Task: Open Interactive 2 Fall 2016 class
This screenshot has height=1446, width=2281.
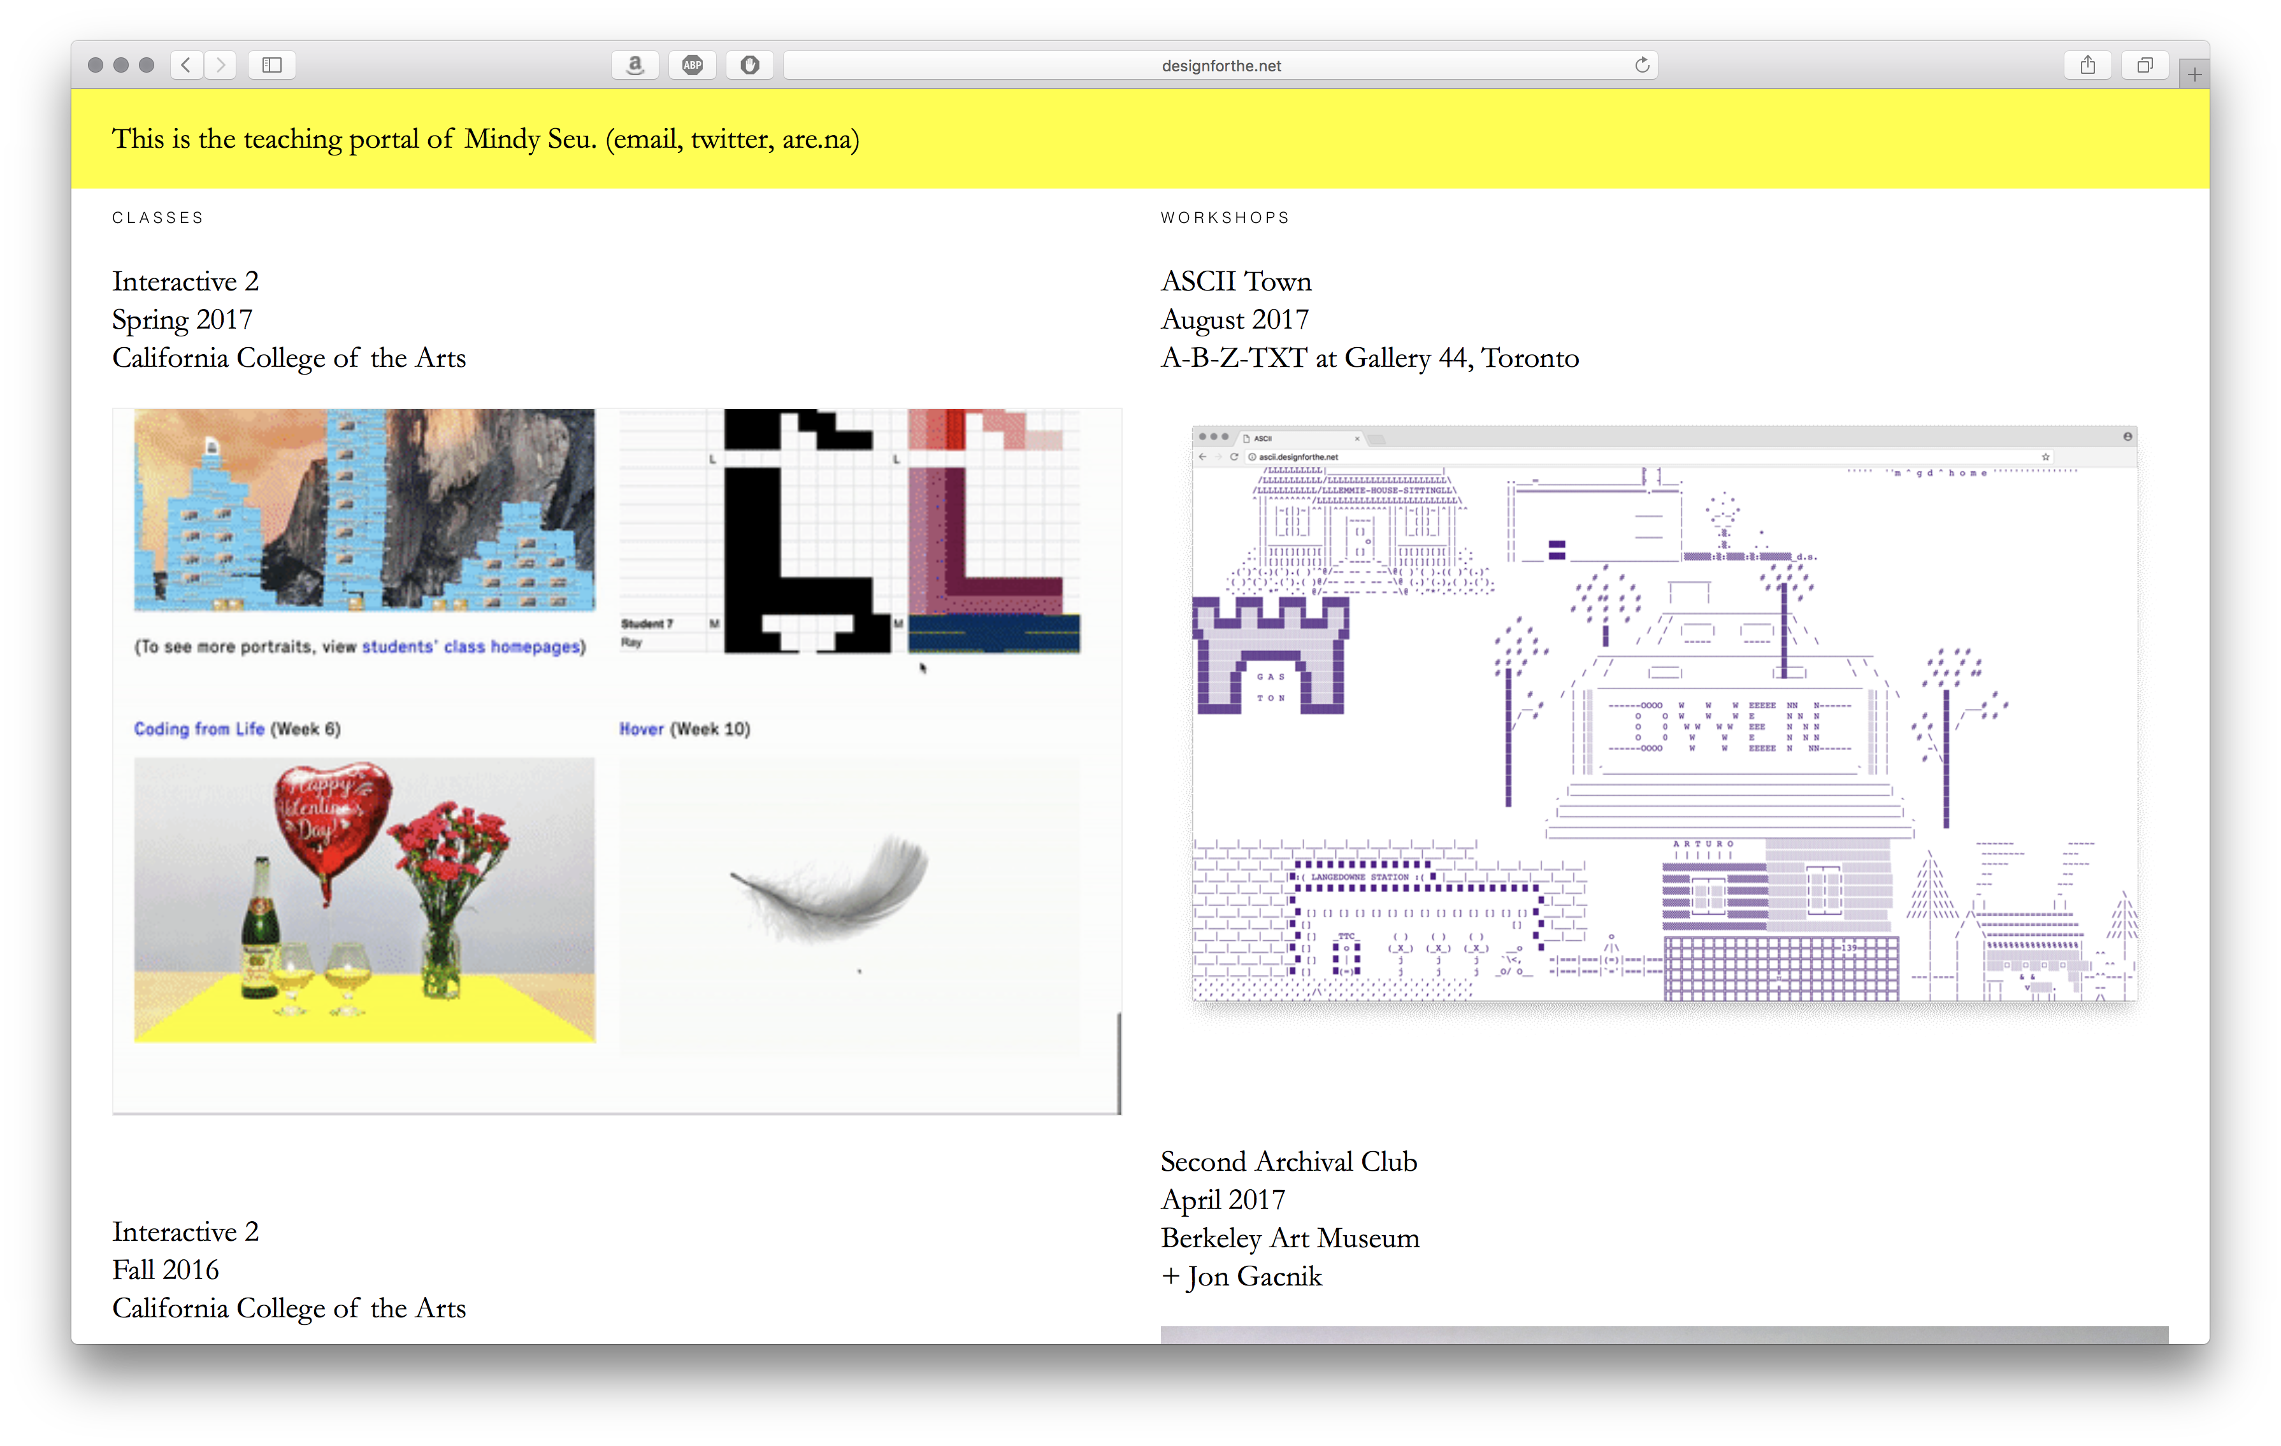Action: click(x=185, y=1232)
